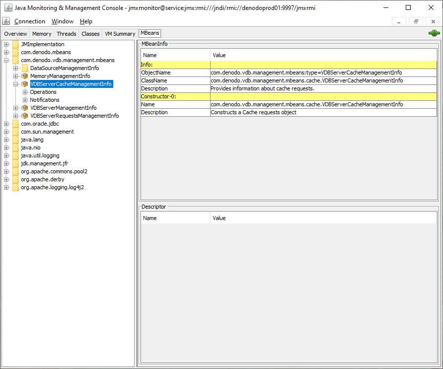Open the Connection menu
Viewport: 443px width, 369px height.
click(30, 21)
